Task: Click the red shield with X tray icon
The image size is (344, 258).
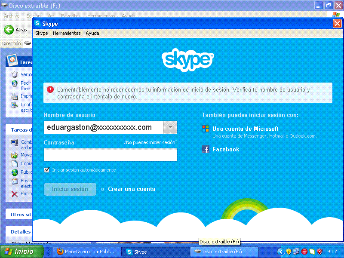Action: [320, 252]
